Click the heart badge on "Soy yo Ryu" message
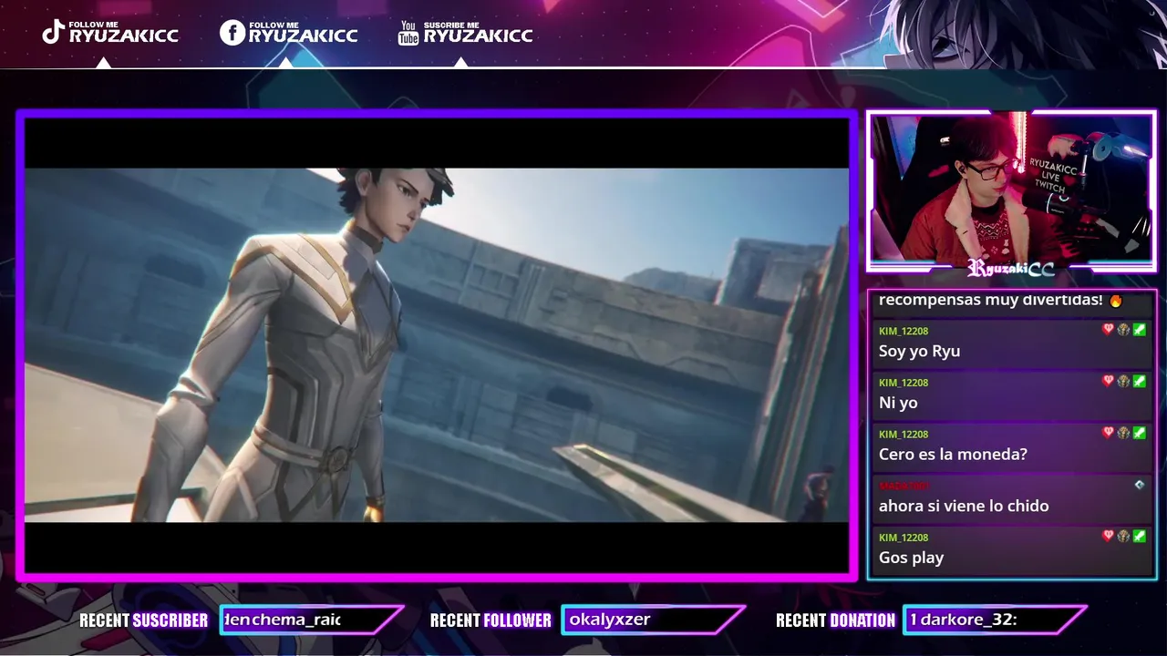Screen dimensions: 1167x656 pos(1109,330)
